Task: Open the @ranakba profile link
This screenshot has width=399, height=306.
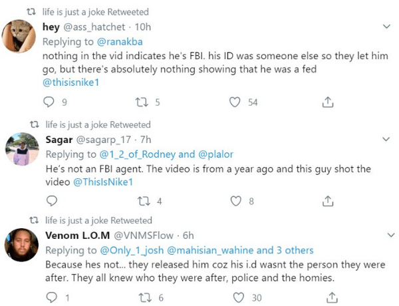Action: (x=120, y=42)
